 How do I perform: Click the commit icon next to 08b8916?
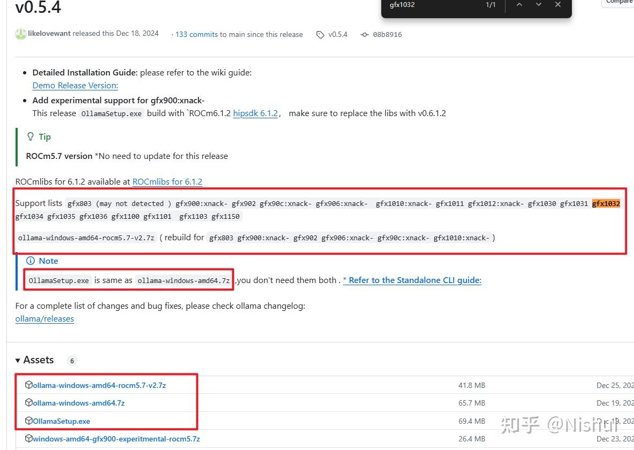pyautogui.click(x=365, y=34)
